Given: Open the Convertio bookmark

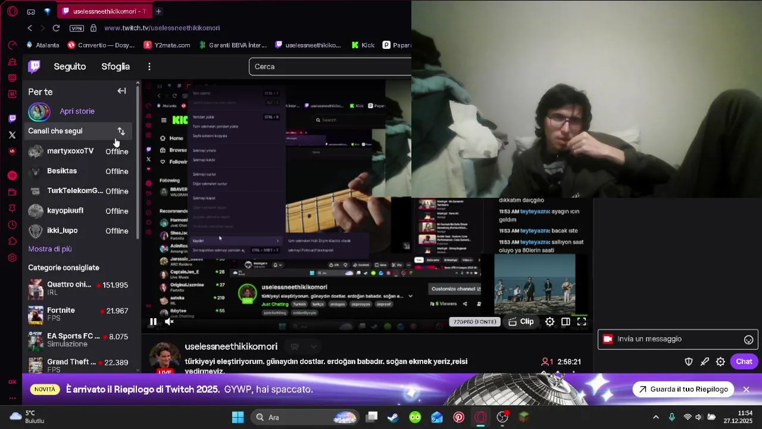Looking at the screenshot, I should coord(101,45).
